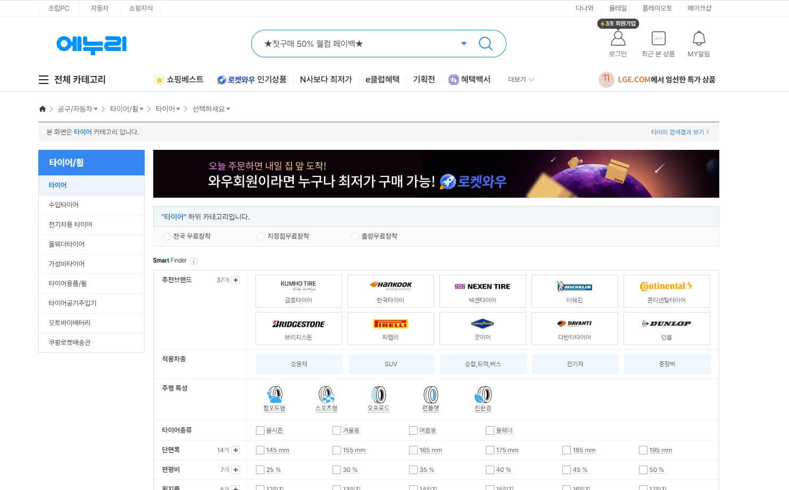This screenshot has width=789, height=490.
Task: Expand 편평비 options with plus button
Action: coord(236,470)
